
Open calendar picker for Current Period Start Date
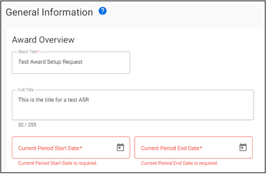[x=120, y=147]
